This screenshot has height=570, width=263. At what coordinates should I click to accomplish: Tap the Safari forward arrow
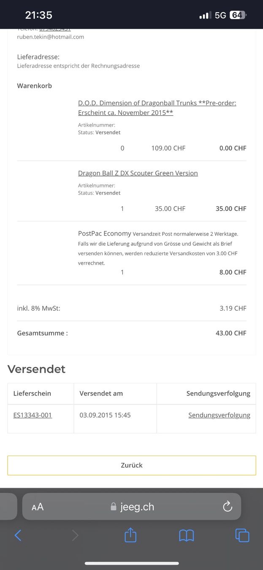click(x=75, y=535)
